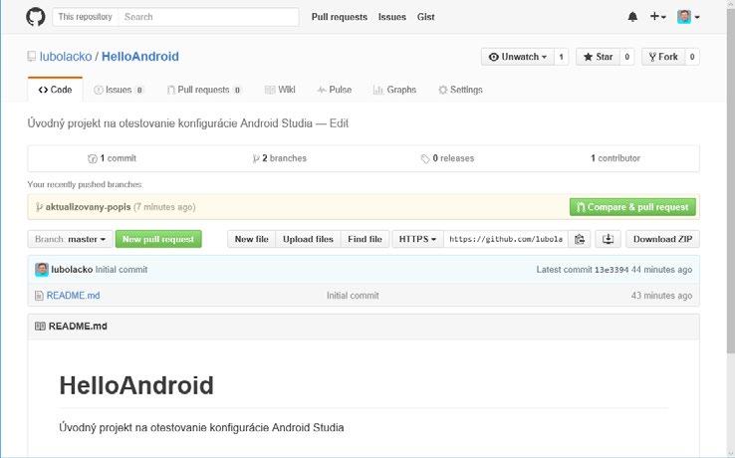The width and height of the screenshot is (735, 458).
Task: Open the user avatar profile menu
Action: click(x=688, y=17)
